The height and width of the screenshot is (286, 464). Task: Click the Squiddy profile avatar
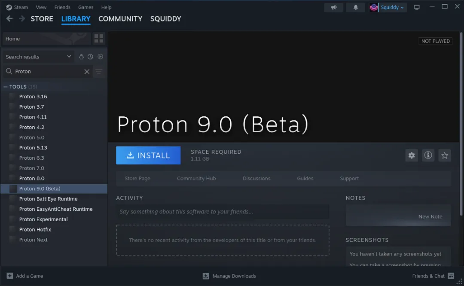tap(374, 7)
